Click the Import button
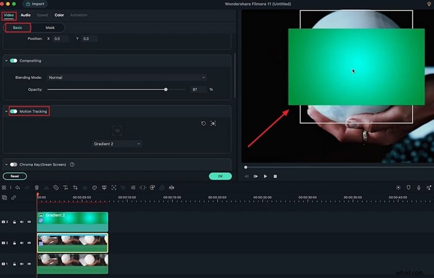This screenshot has width=434, height=278. coord(35,4)
